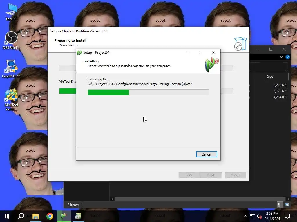The height and width of the screenshot is (222, 297).
Task: Switch to MiniTool setup taskbar button
Action: (78, 216)
